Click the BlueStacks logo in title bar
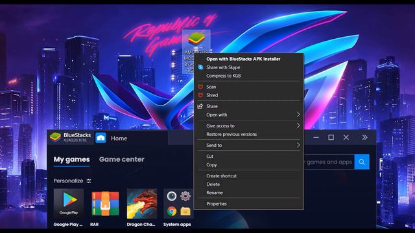 (55, 137)
